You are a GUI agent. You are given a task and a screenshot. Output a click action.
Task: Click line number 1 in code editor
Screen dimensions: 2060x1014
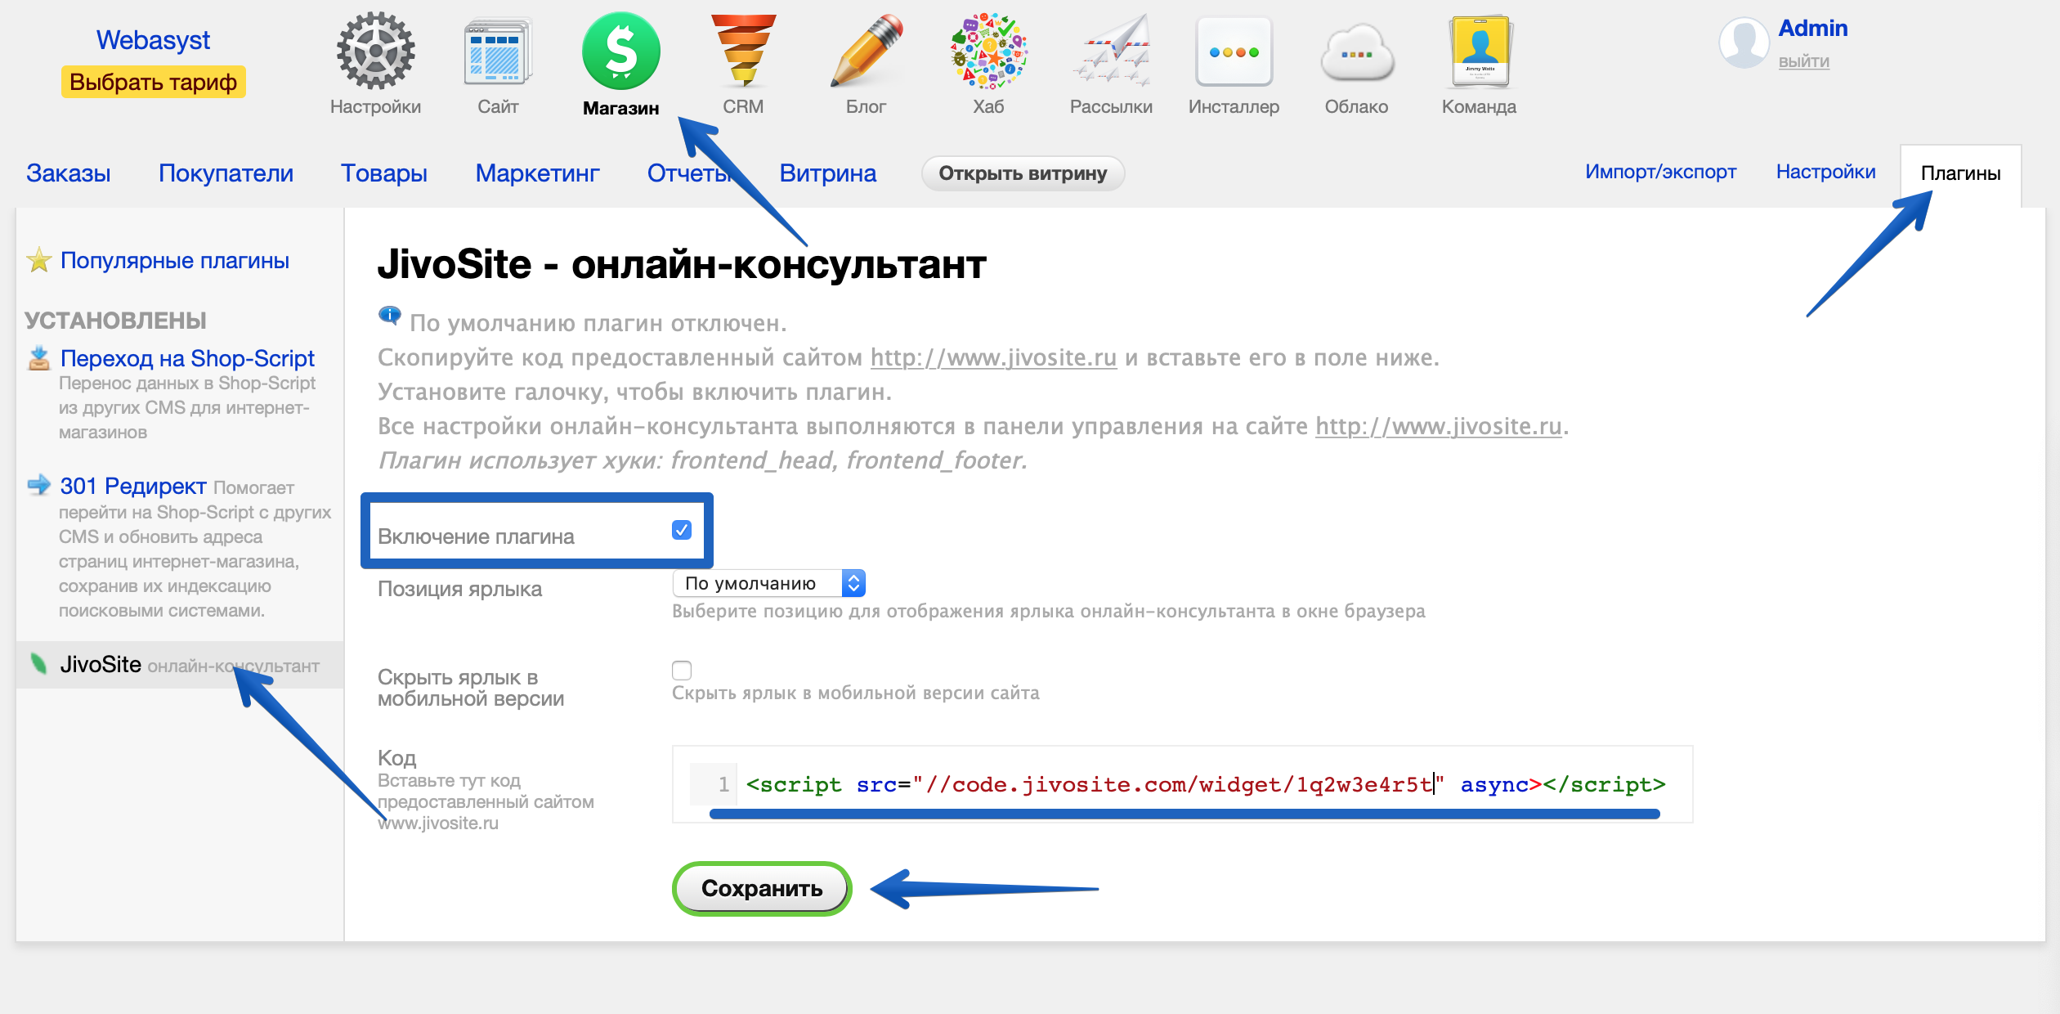pos(723,784)
